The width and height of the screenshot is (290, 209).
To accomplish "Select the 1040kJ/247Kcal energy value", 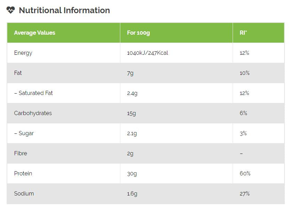I will (147, 53).
